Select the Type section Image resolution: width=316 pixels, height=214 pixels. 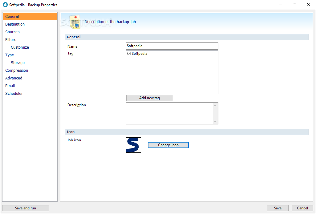coord(10,55)
